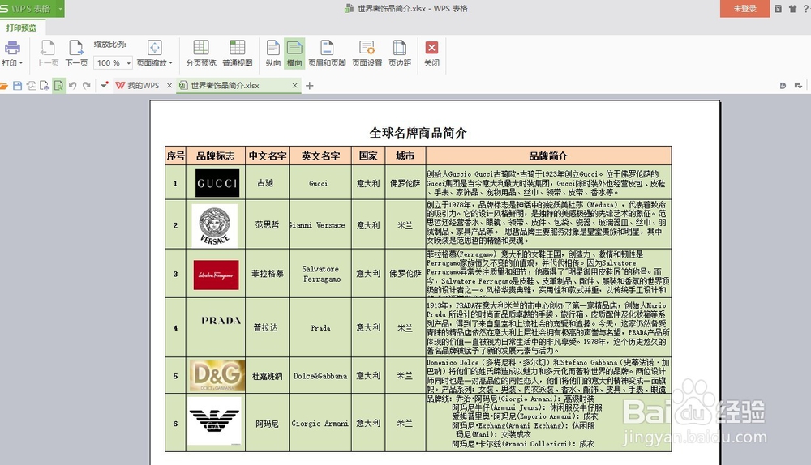811x465 pixels.
Task: Click the open folder icon in quick toolbar
Action: [x=3, y=86]
